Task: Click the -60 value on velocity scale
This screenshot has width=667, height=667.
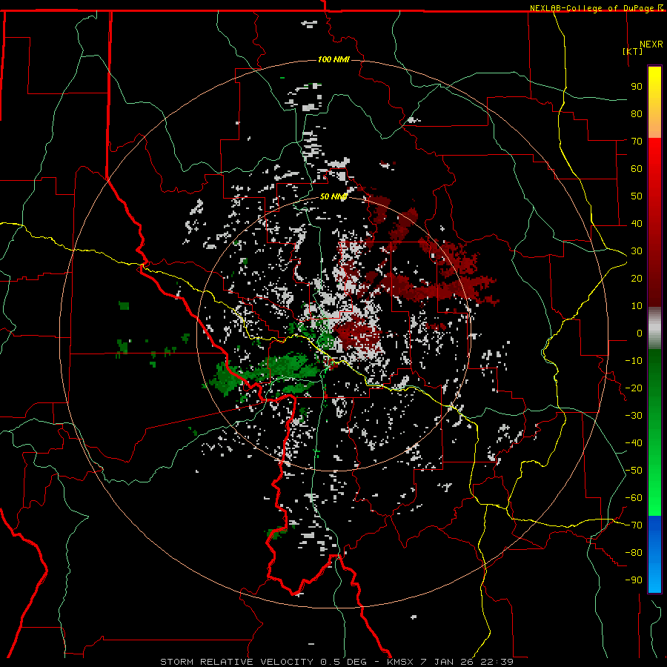Action: click(x=634, y=498)
